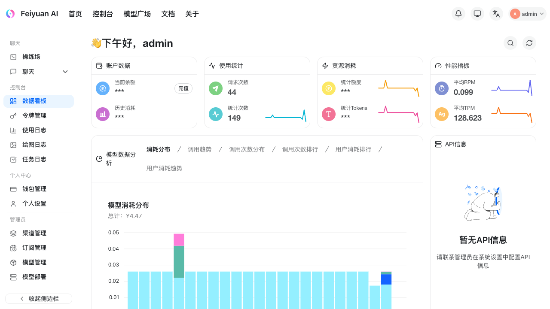Click the Feiyuan AI logo icon

(x=10, y=14)
